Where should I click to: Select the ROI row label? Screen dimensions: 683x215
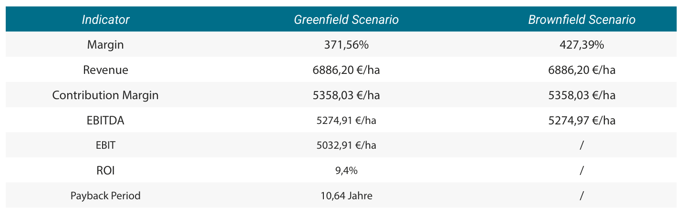click(x=105, y=170)
